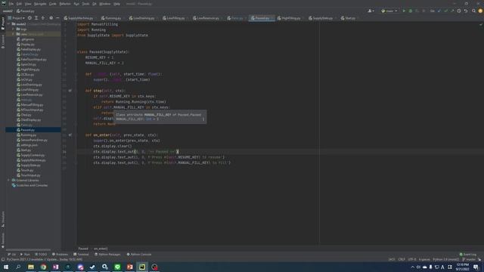This screenshot has height=272, width=484.
Task: Switch to LowReservoir.py editor tab
Action: [208, 18]
